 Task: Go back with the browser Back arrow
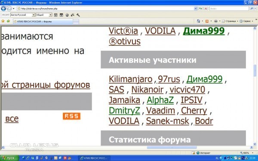click(x=3, y=9)
